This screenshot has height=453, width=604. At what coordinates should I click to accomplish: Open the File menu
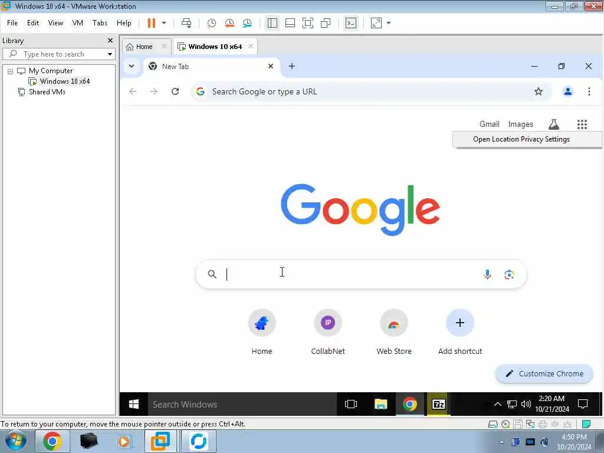click(12, 23)
